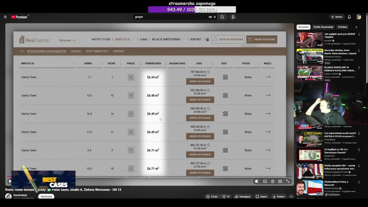This screenshot has height=207, width=368.
Task: Click the Udostępnij share button
Action: point(242,197)
